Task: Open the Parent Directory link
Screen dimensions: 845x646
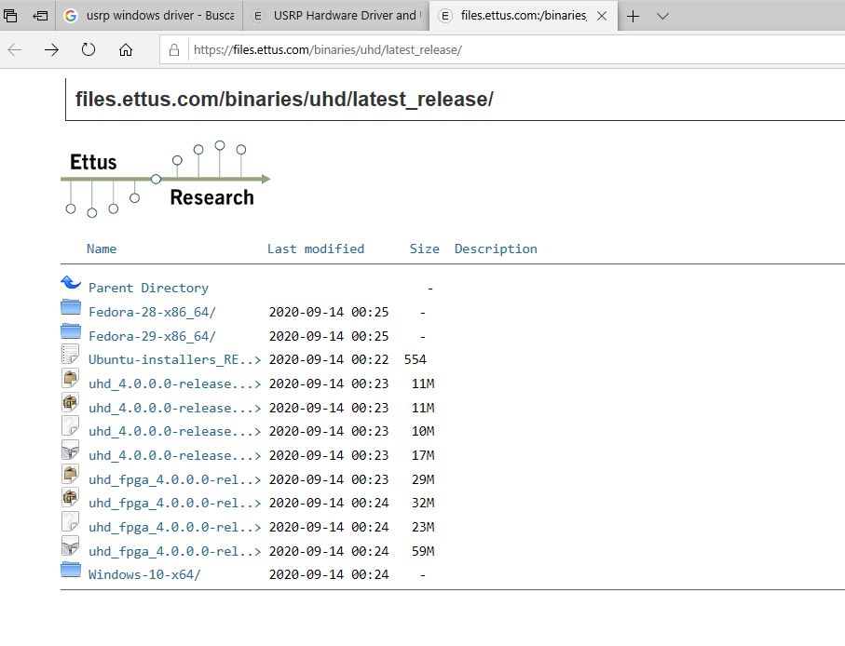Action: tap(148, 288)
